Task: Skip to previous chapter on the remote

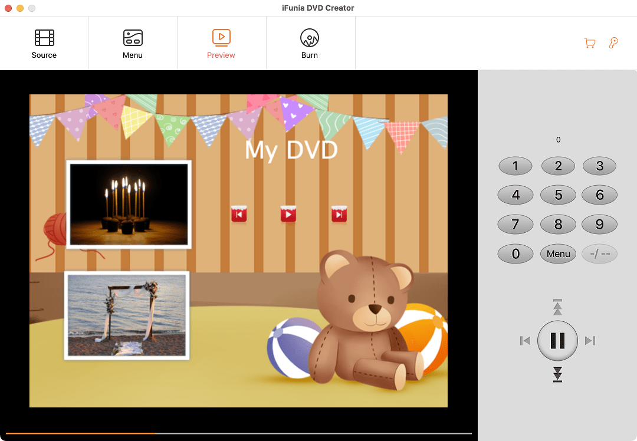Action: tap(525, 341)
